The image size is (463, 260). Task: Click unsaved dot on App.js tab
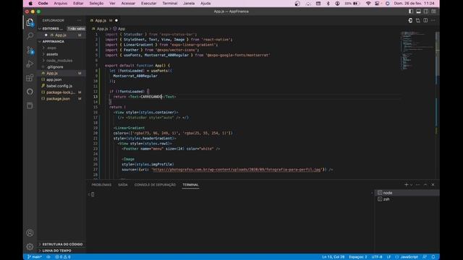pos(116,20)
